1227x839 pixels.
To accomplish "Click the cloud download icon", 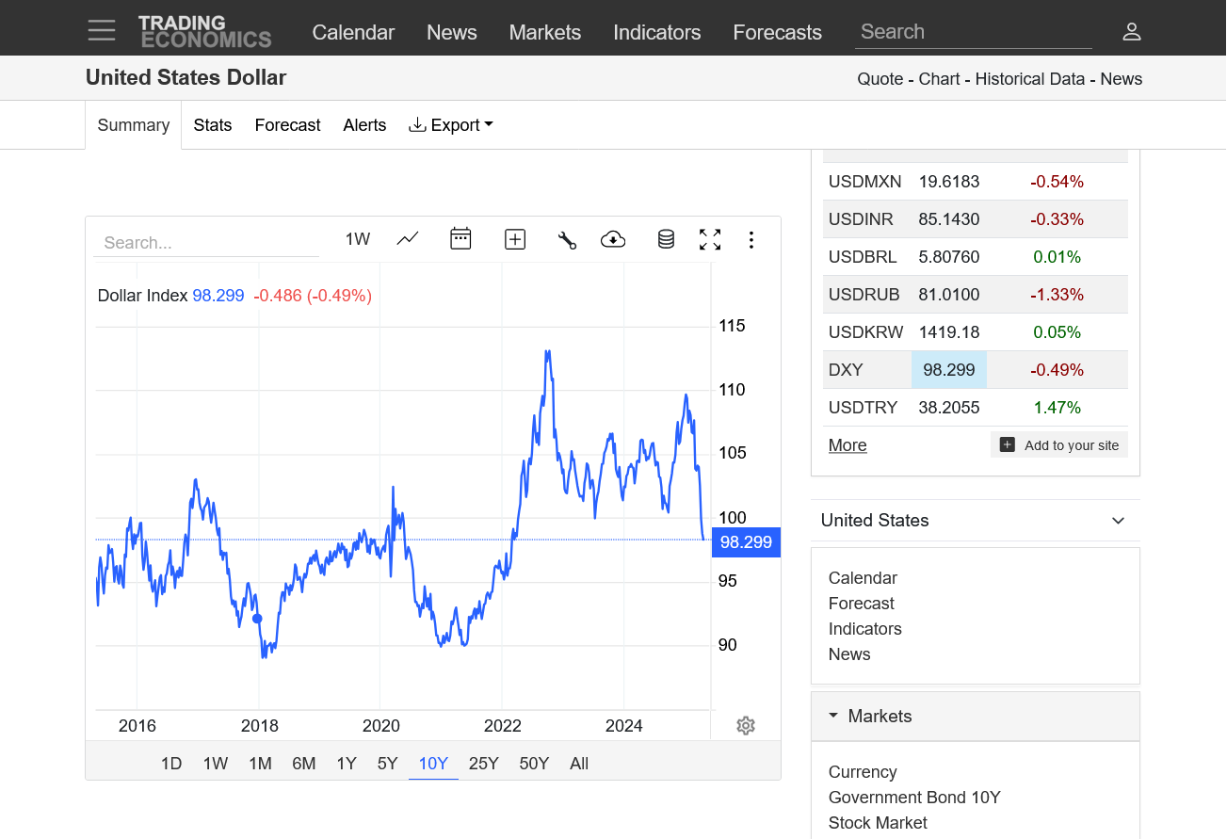I will tap(613, 240).
